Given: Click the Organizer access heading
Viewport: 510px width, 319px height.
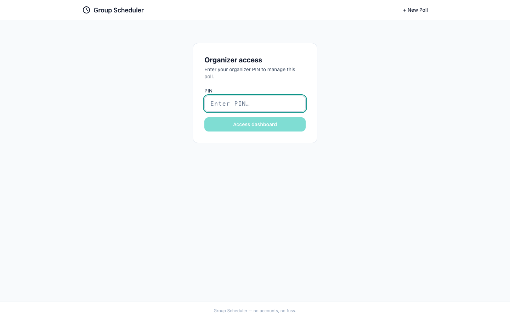Looking at the screenshot, I should [233, 60].
